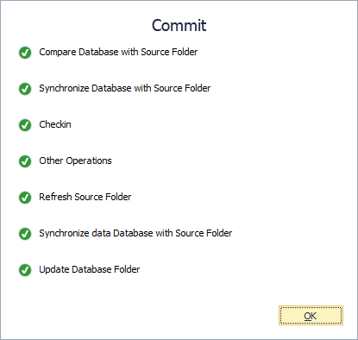Screen dimensions: 358x340
Task: Click the Refresh Source Folder status checkmark
Action: 25,198
